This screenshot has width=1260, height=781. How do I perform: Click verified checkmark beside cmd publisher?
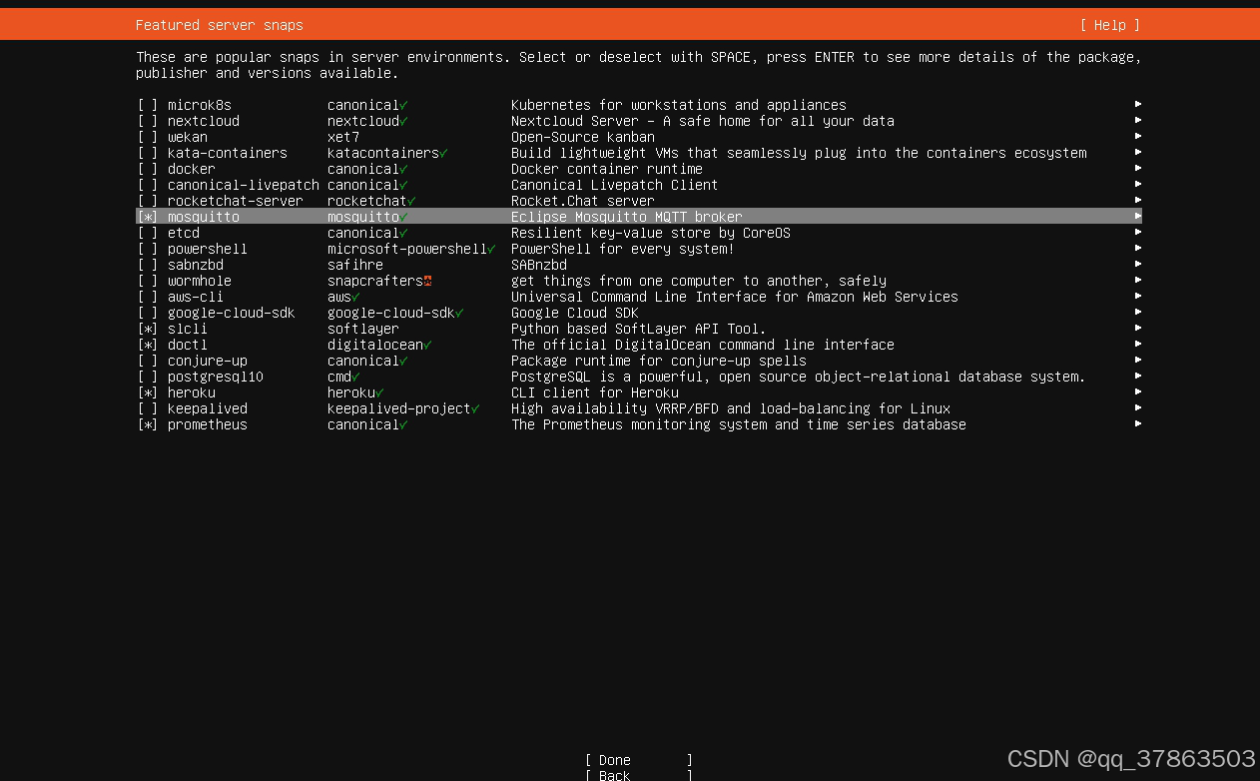(355, 377)
